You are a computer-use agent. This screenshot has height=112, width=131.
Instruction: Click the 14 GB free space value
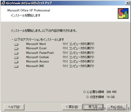(111, 97)
